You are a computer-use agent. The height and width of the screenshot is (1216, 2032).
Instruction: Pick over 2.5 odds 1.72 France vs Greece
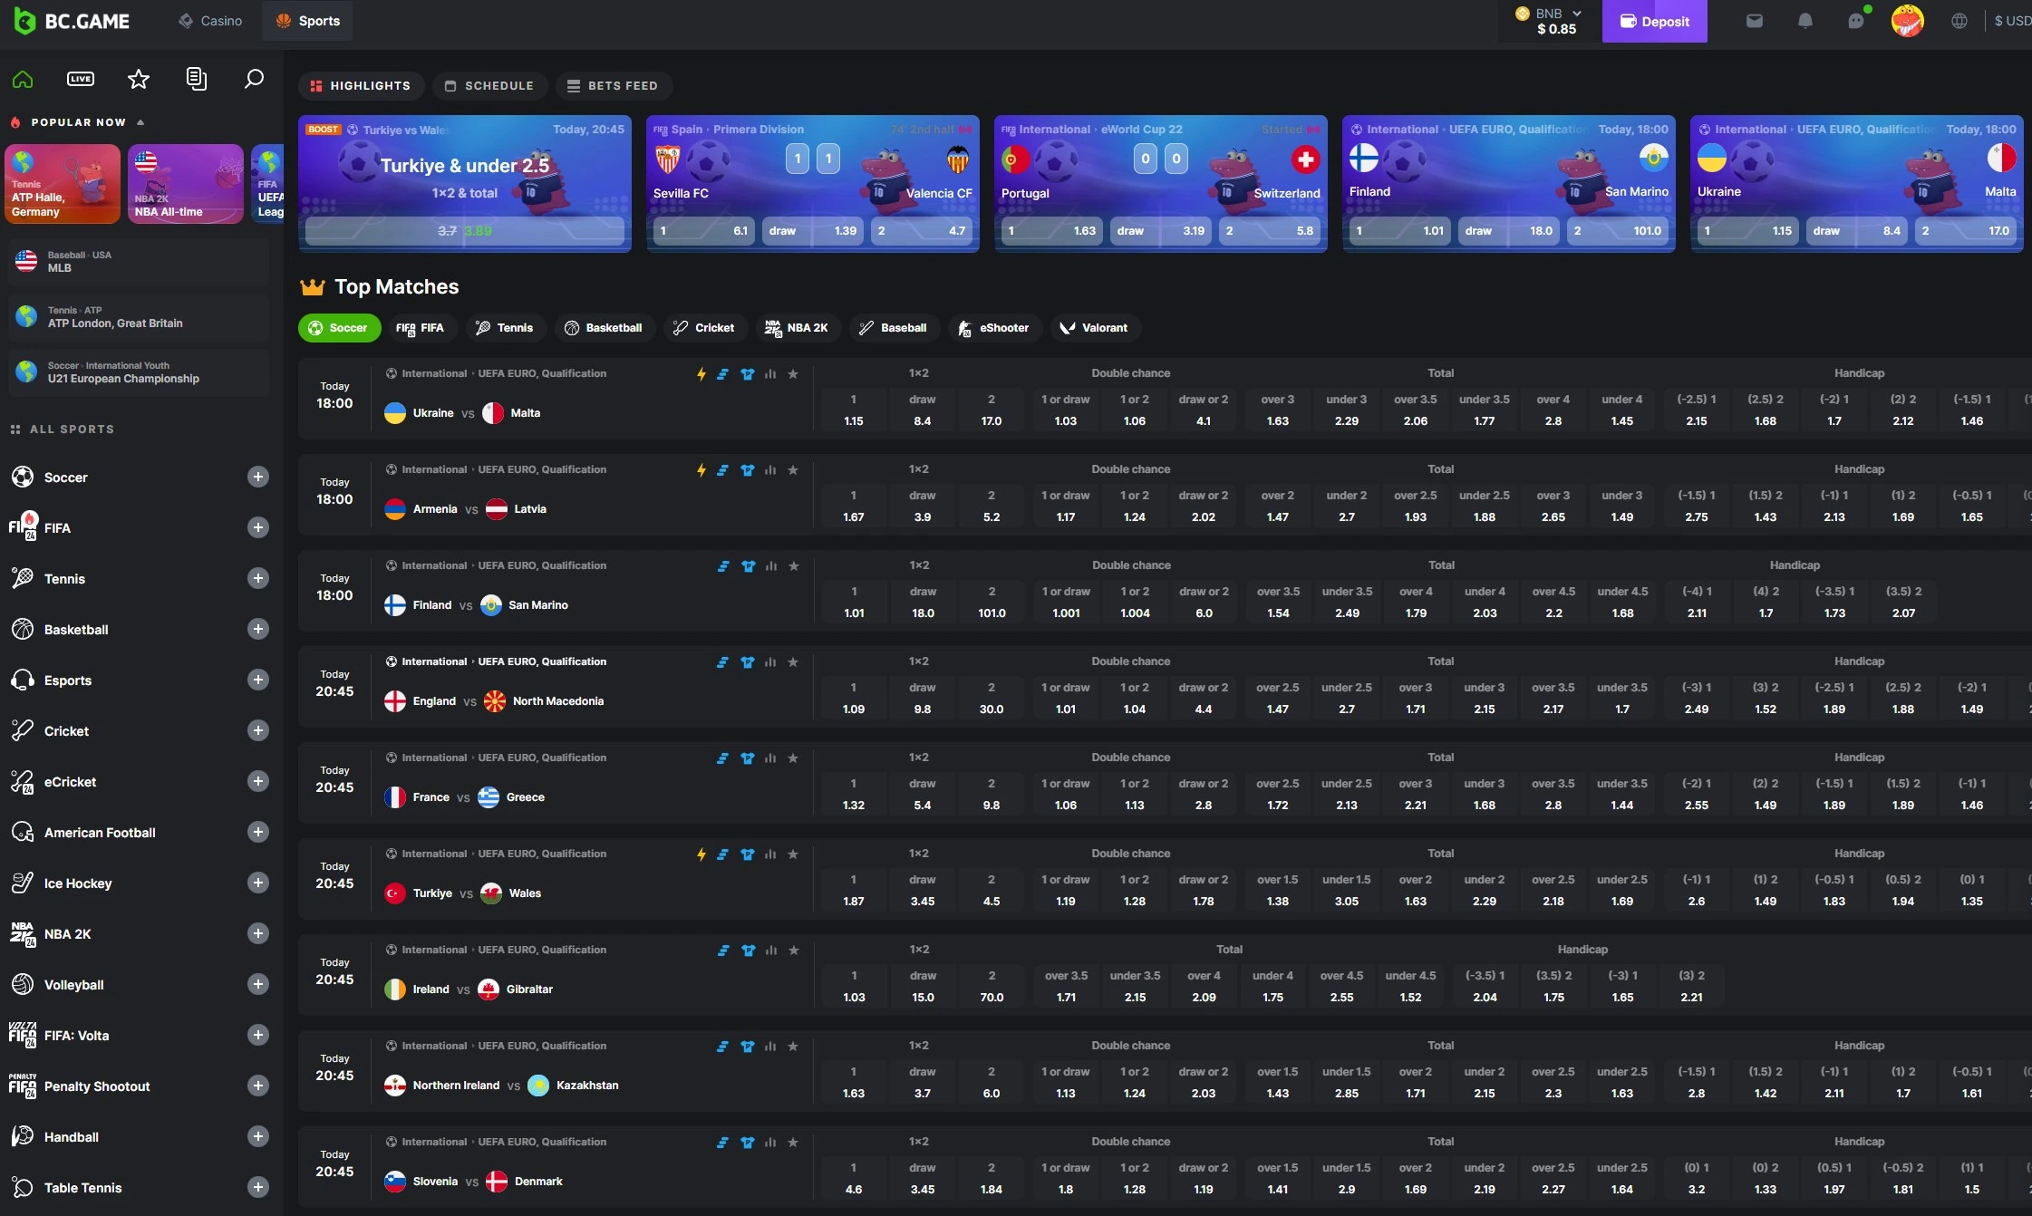[x=1278, y=795]
